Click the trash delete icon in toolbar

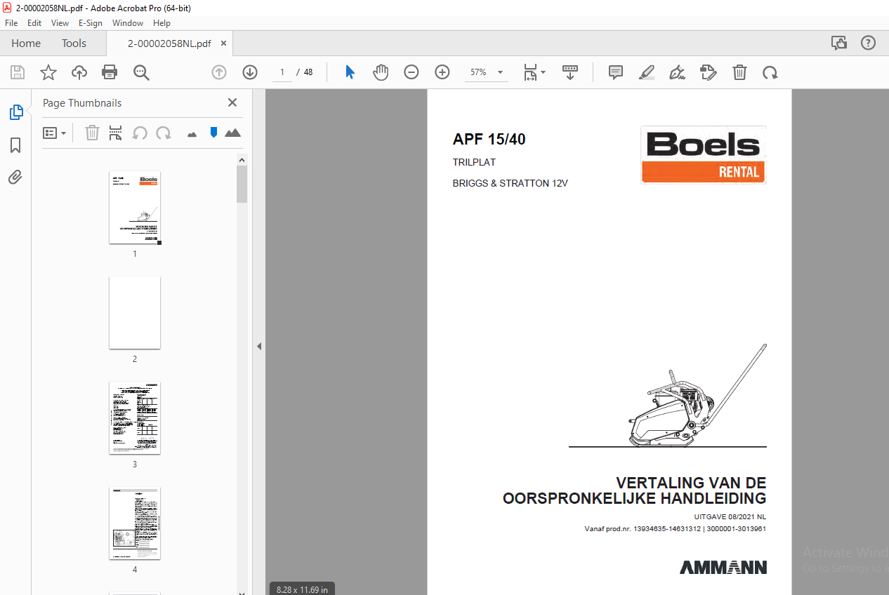tap(739, 72)
